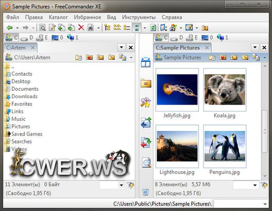Open dropdown arrow beside the Back button

[17, 28]
